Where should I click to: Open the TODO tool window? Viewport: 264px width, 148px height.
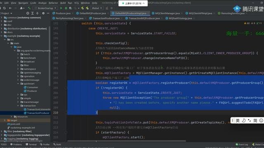4,144
